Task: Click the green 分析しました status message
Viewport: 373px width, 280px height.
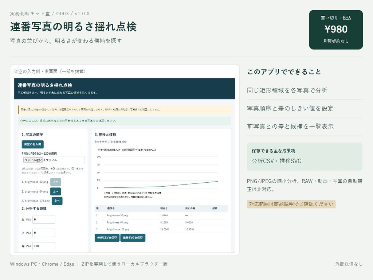Action: 125,121
